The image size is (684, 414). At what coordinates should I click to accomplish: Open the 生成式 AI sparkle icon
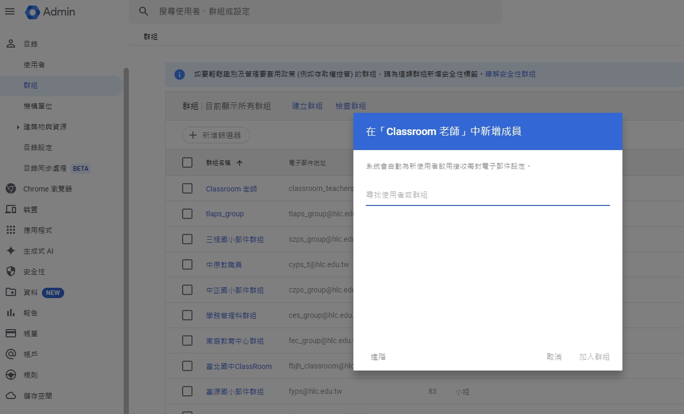pyautogui.click(x=10, y=251)
